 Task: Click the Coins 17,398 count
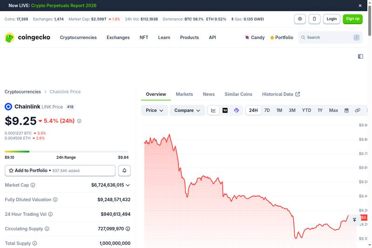coord(16,19)
